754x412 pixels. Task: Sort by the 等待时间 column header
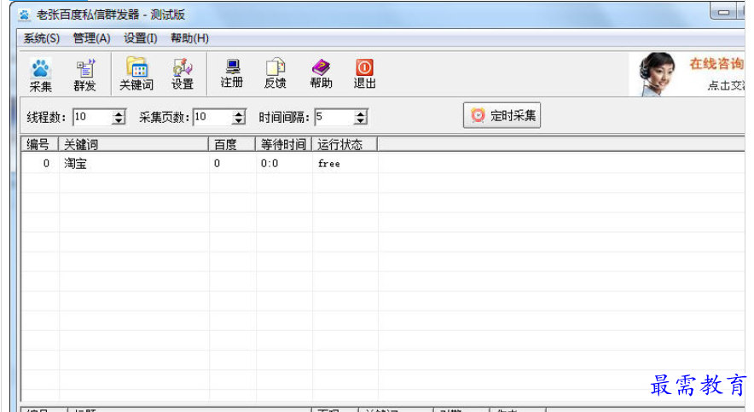pyautogui.click(x=284, y=144)
